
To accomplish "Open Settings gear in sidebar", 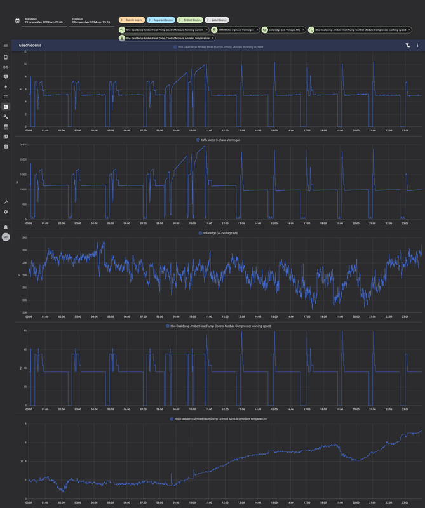I will (6, 212).
